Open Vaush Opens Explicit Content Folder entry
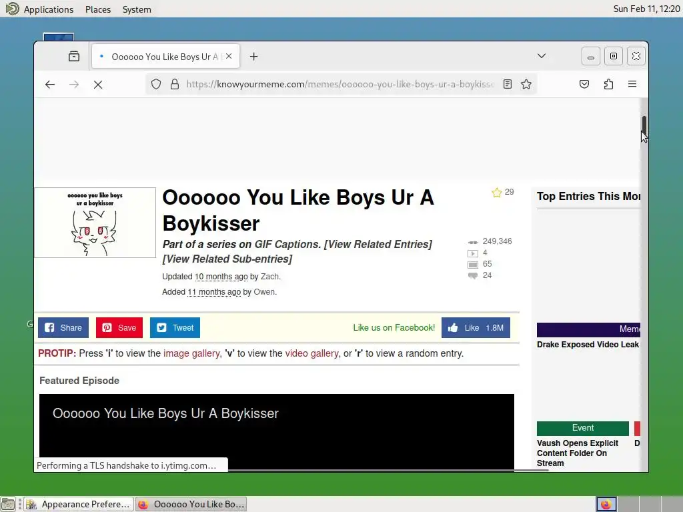The image size is (683, 512). pos(578,453)
